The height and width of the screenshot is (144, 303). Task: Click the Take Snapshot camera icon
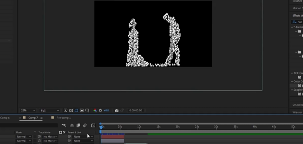pos(116,111)
